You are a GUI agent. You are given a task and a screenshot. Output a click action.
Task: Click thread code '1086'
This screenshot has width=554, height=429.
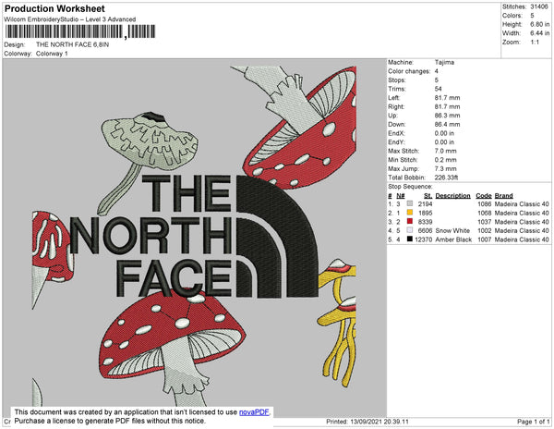point(485,204)
